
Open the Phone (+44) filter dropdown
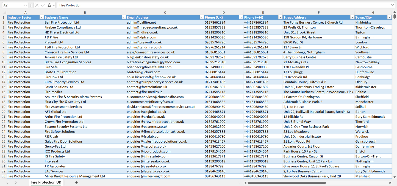click(x=280, y=17)
